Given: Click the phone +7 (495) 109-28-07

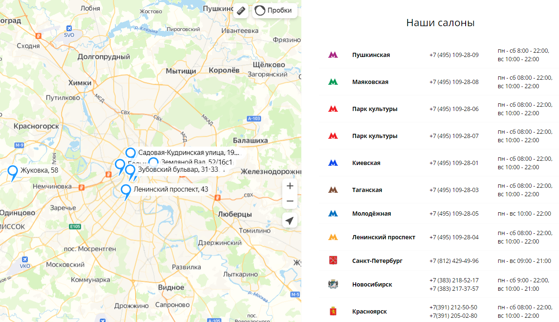Looking at the screenshot, I should click(454, 136).
